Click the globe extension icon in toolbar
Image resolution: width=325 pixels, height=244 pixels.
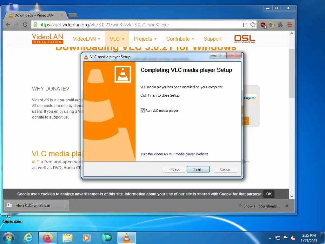272,25
